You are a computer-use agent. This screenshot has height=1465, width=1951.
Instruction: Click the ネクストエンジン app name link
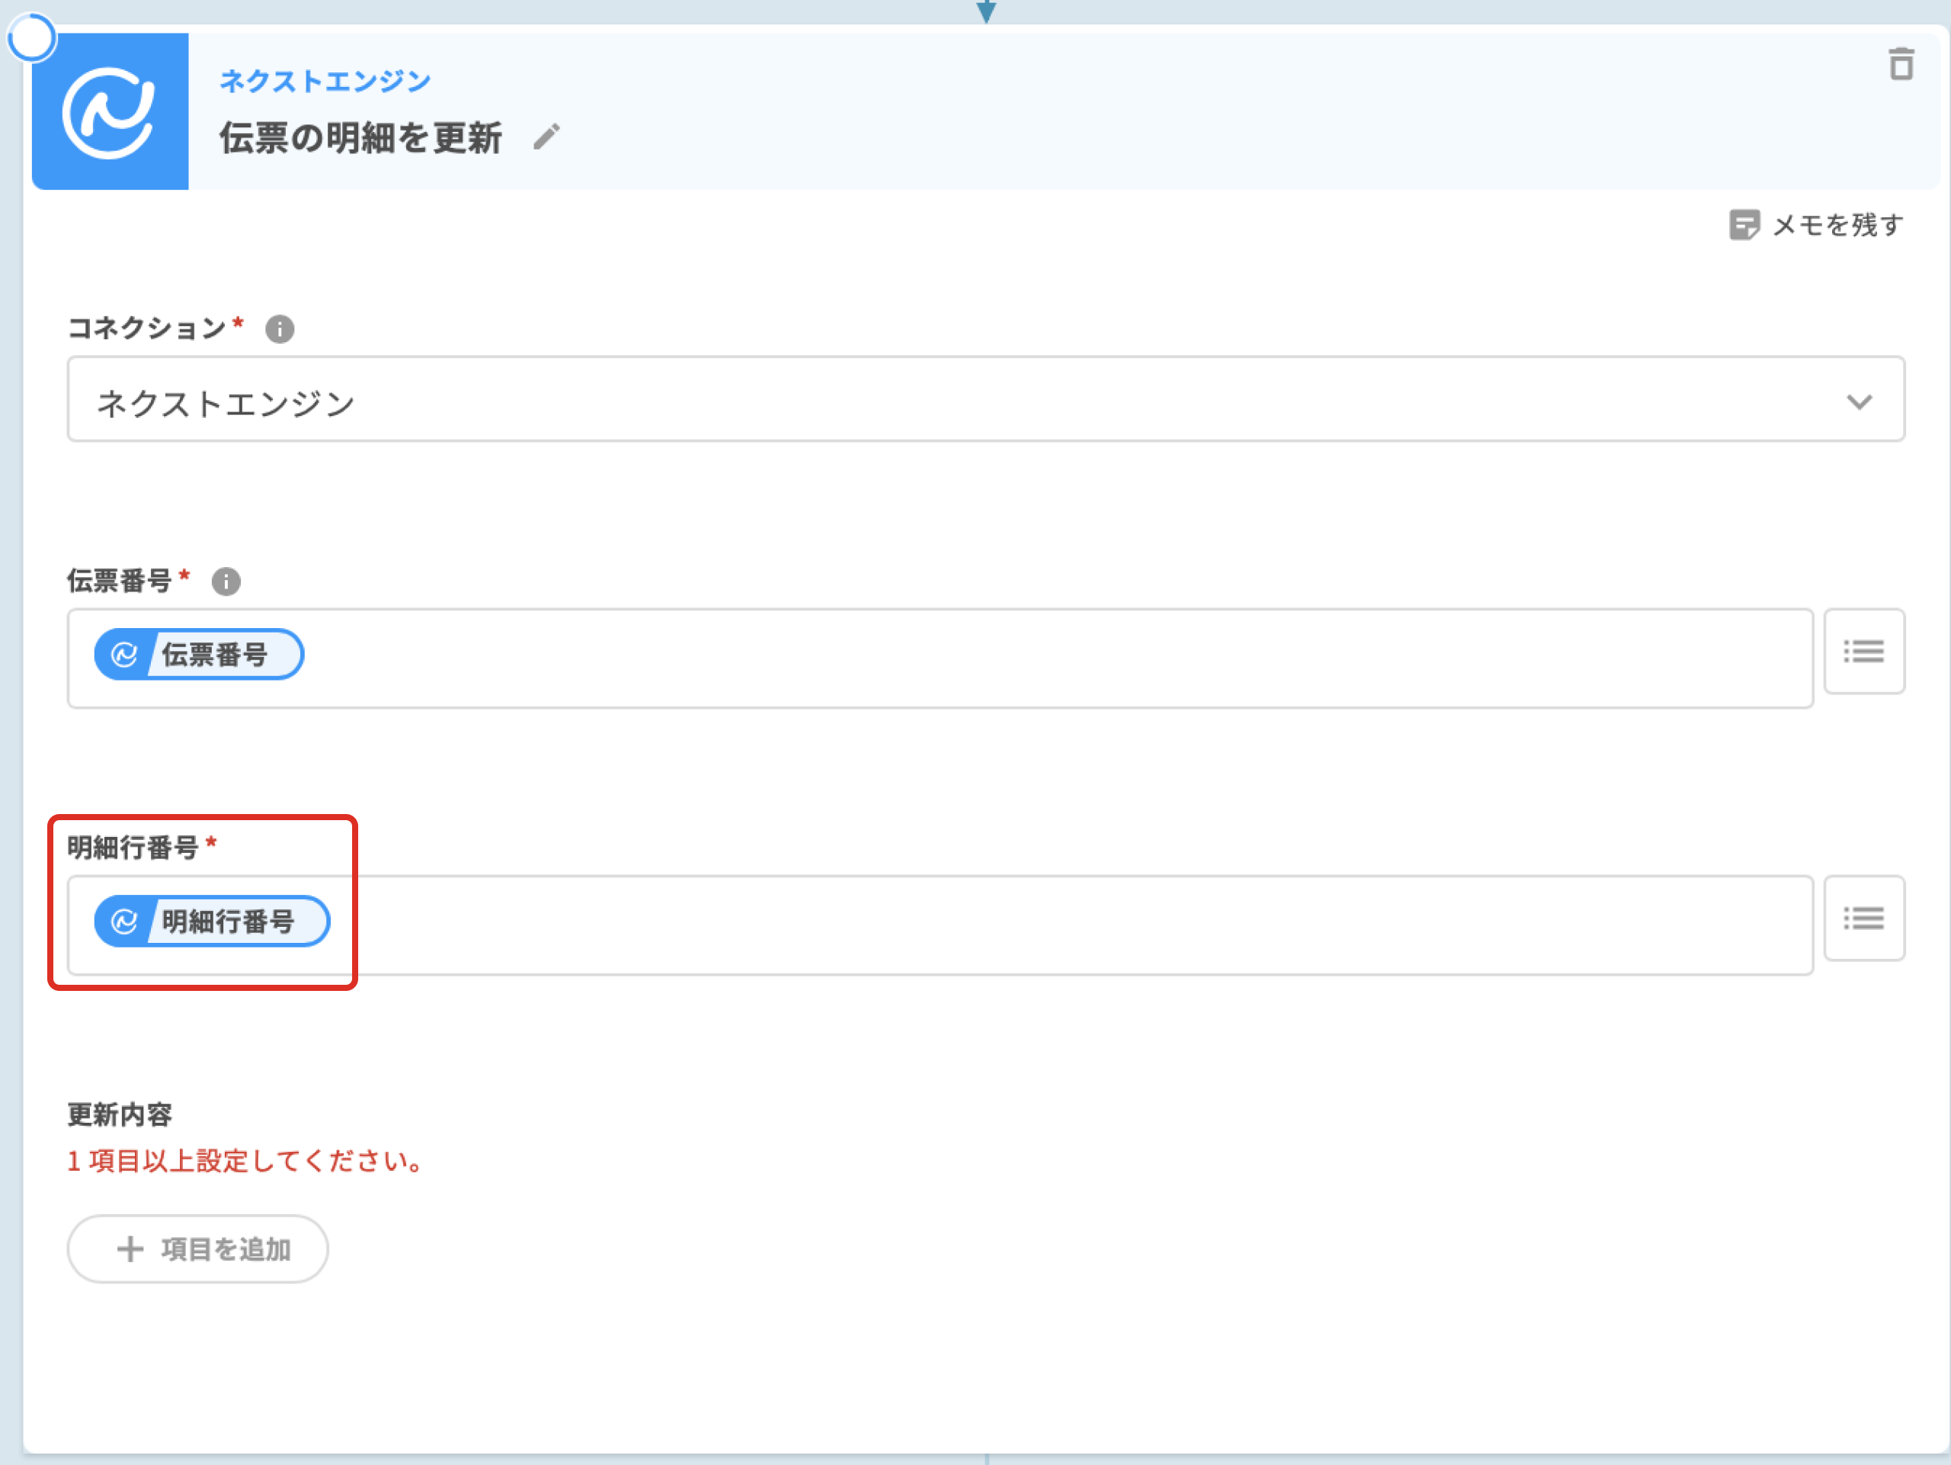[x=325, y=81]
